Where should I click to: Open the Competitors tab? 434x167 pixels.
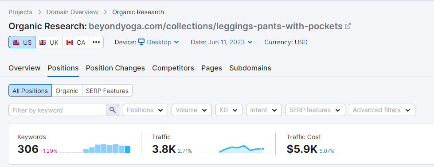(x=173, y=68)
